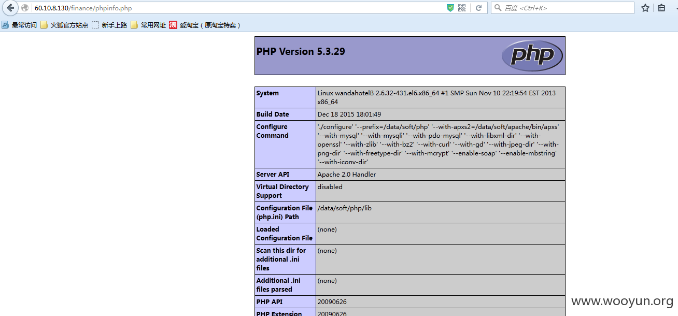Select Additional .ini files parsed label
This screenshot has width=678, height=316.
[x=278, y=285]
